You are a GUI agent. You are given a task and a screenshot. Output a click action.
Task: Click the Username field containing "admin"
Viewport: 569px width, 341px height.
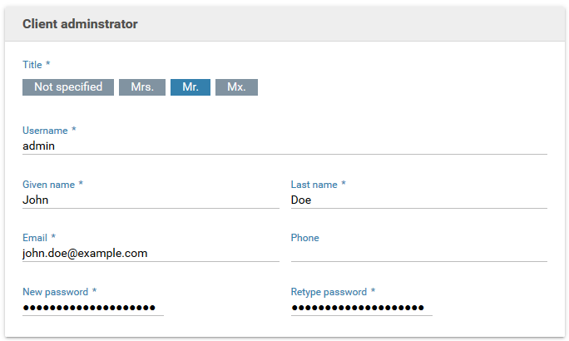(x=284, y=146)
